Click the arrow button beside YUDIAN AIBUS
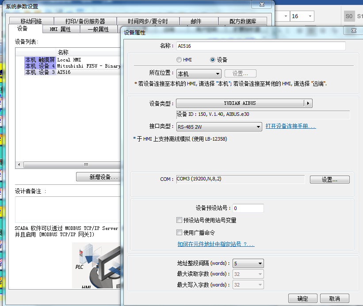The image size is (363, 306). tap(308, 103)
